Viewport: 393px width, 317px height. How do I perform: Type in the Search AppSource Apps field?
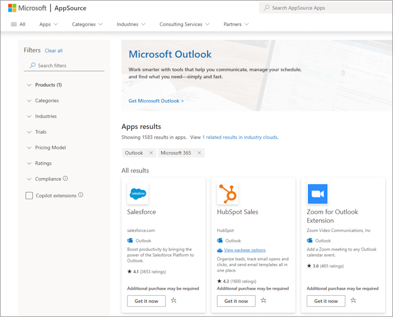coord(325,7)
